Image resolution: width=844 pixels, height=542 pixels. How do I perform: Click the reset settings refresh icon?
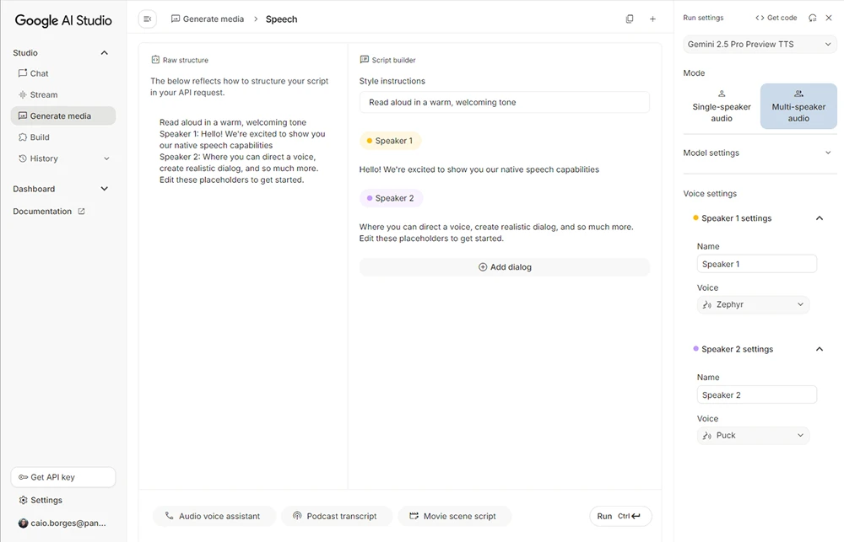coord(812,18)
